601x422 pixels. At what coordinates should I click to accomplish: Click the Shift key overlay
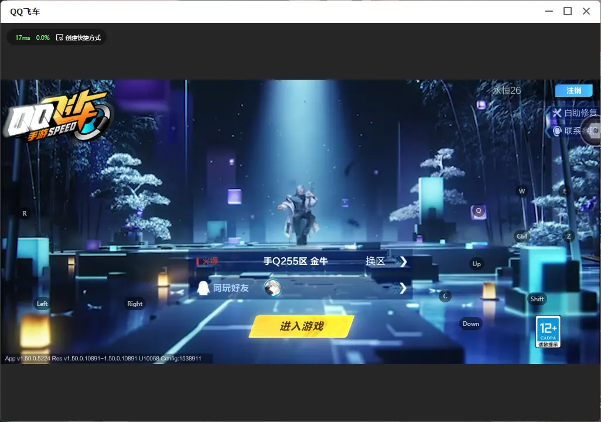[537, 300]
